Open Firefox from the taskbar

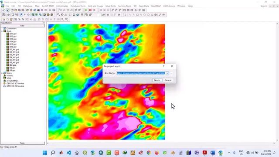point(157,153)
